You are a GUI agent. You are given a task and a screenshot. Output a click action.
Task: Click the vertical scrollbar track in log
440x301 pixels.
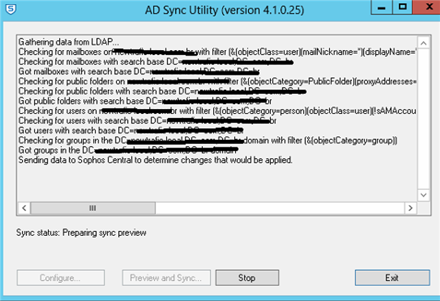tap(423, 119)
